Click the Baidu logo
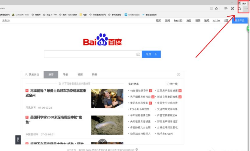Viewport: 250px width, 151px height. tap(103, 40)
